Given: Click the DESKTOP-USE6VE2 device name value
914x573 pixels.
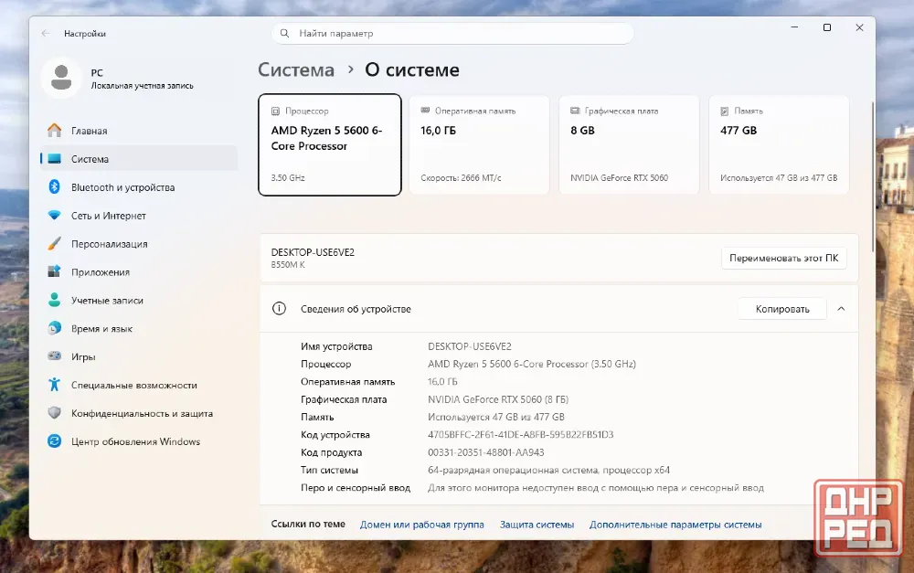Looking at the screenshot, I should [470, 346].
